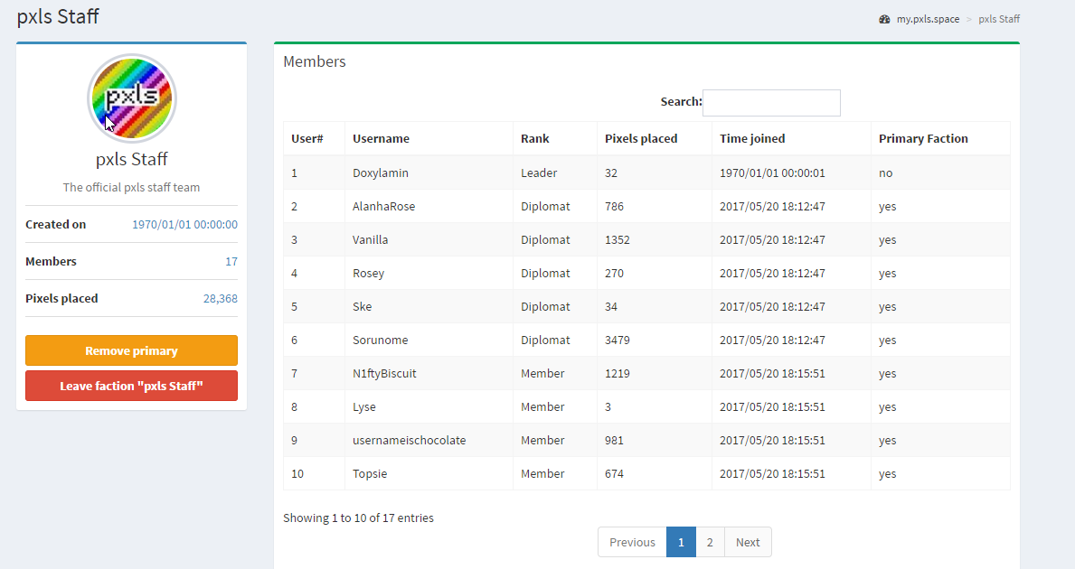Sort by Pixels placed column header

641,139
